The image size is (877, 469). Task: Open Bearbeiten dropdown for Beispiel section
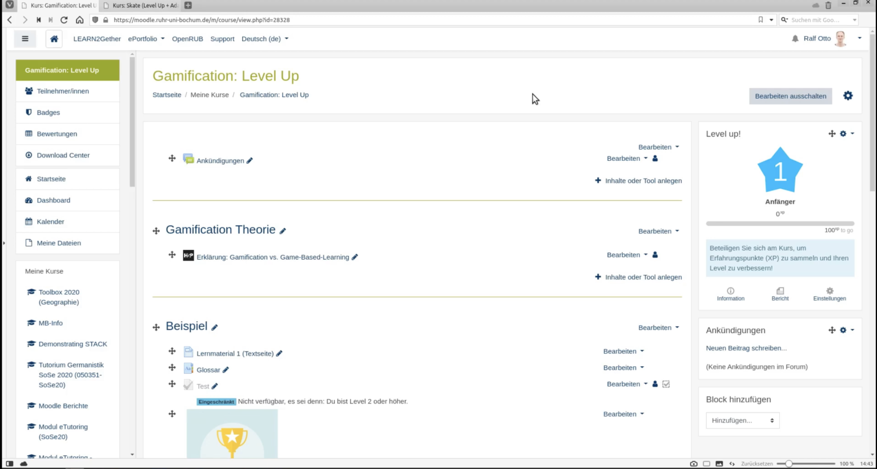coord(658,328)
